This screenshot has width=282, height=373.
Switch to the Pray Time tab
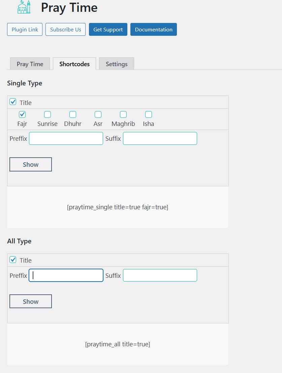point(30,64)
